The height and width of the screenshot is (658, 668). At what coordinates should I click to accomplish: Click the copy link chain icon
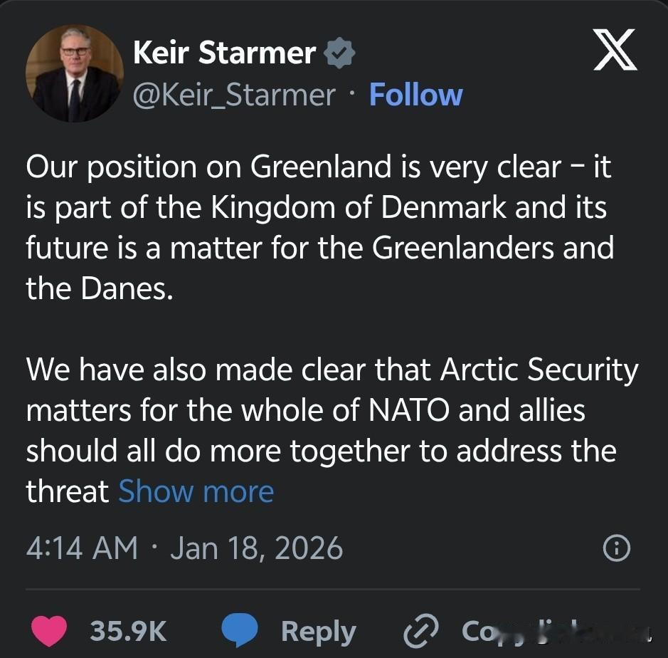point(418,631)
